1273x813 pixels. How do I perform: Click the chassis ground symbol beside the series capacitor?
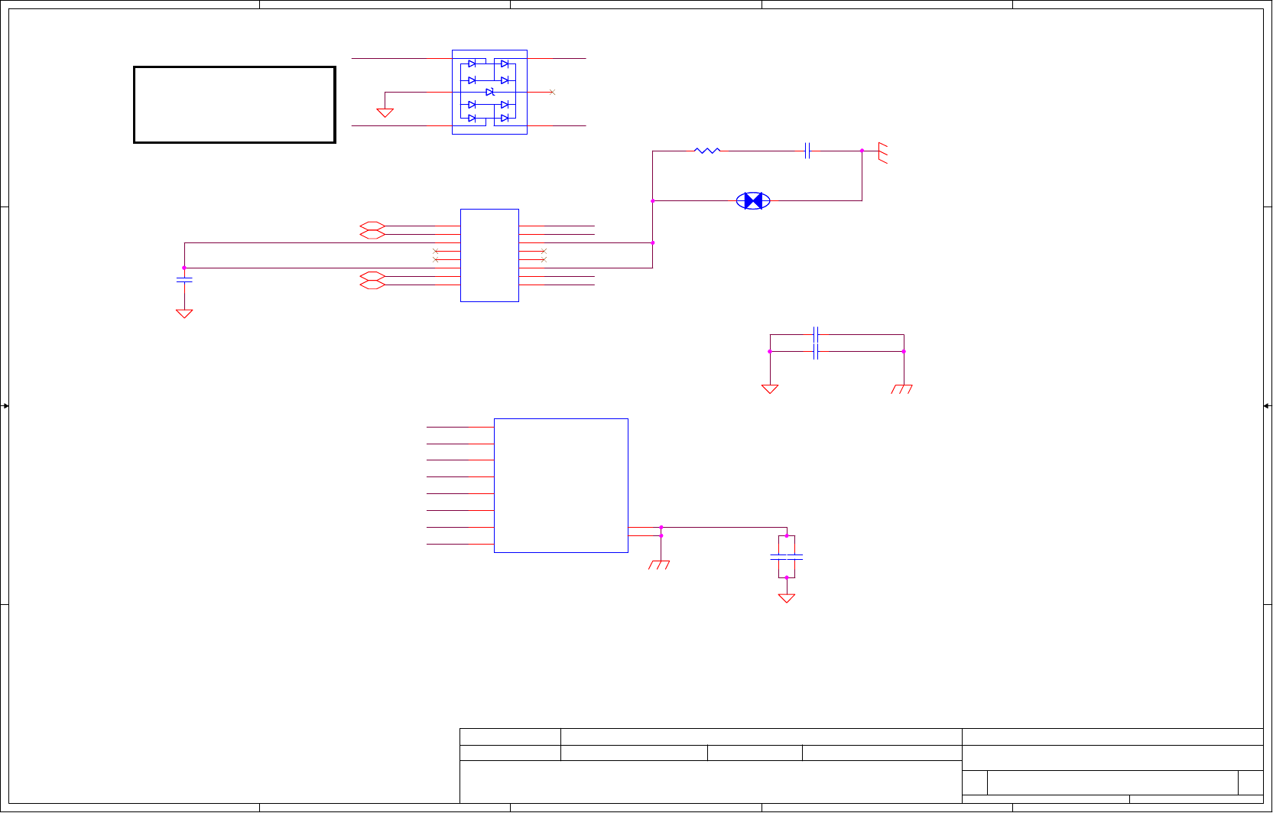coord(882,152)
